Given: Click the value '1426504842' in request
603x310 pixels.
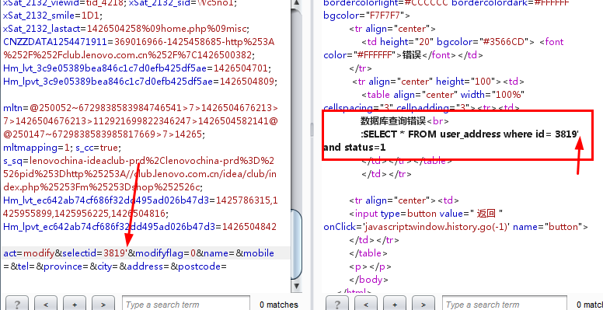Looking at the screenshot, I should 249,227.
